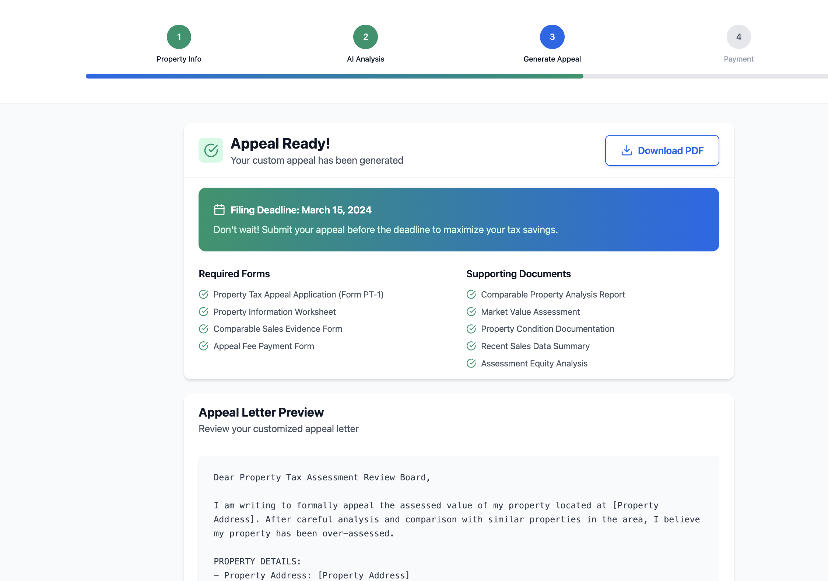Select the Property Info step label
828x581 pixels.
coord(179,59)
